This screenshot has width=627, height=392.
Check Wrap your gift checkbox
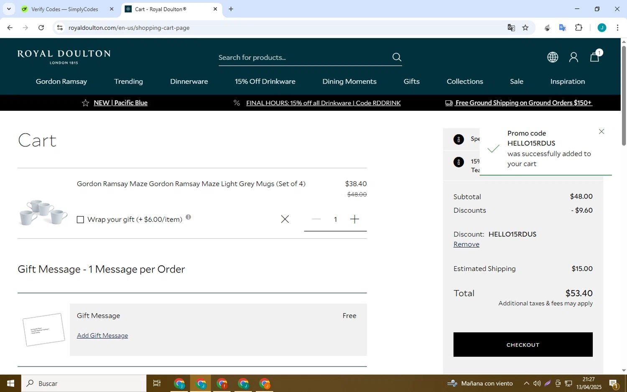point(80,220)
